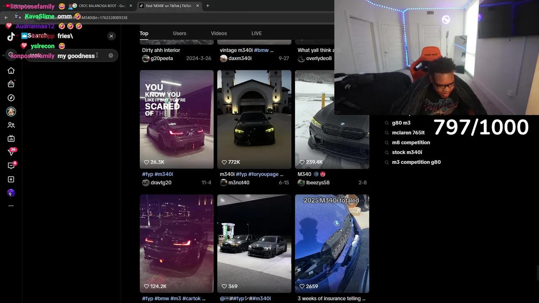Click the Upload plus icon in sidebar
This screenshot has height=303, width=539.
point(11,179)
